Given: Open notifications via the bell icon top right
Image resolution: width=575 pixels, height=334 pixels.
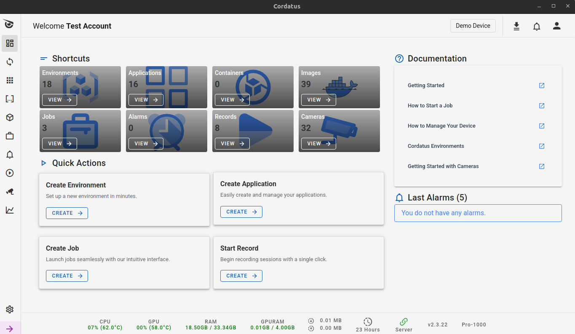Looking at the screenshot, I should 537,26.
